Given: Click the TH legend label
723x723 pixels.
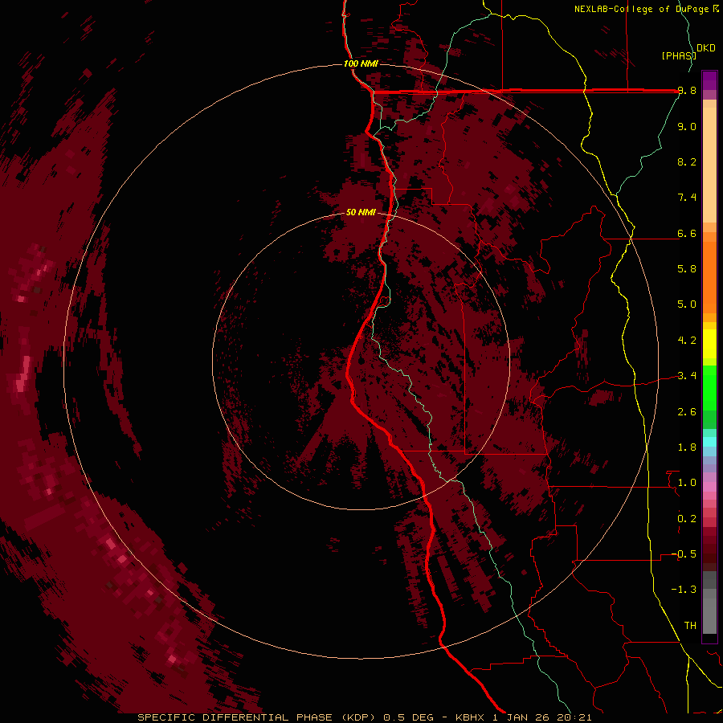Looking at the screenshot, I should click(690, 625).
